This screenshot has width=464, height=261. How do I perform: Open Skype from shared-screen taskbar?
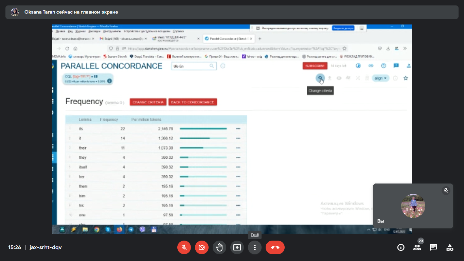(x=108, y=229)
